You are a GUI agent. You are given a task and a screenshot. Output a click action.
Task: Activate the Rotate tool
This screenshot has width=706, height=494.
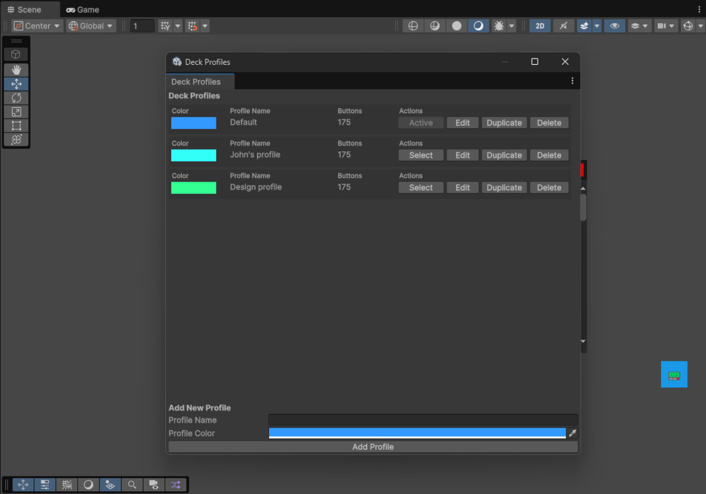16,98
